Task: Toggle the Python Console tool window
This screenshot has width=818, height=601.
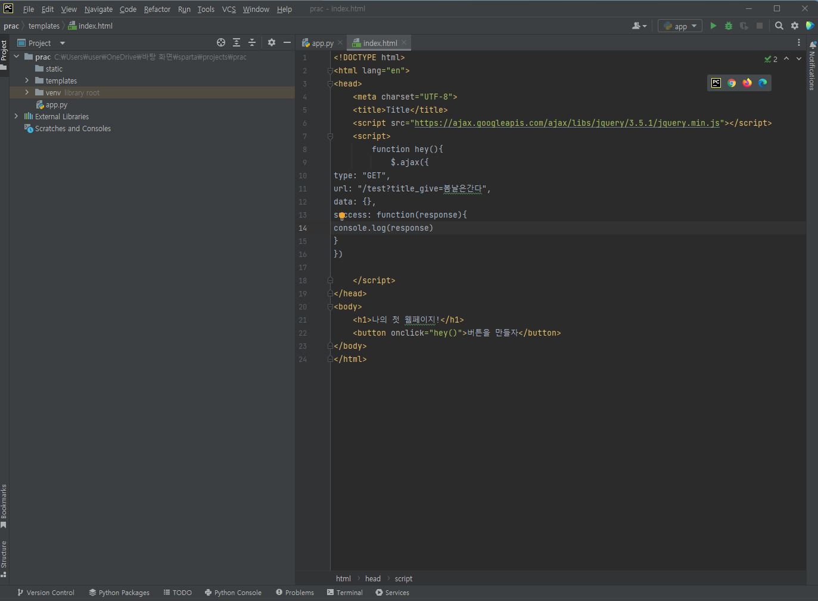Action: coord(233,593)
